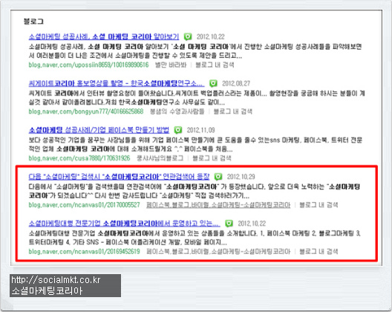
Task: Click the date 2012.08.27
Action: (236, 83)
